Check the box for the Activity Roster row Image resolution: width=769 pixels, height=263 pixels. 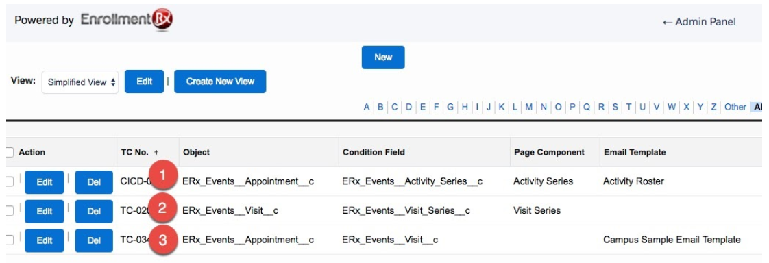pos(10,181)
